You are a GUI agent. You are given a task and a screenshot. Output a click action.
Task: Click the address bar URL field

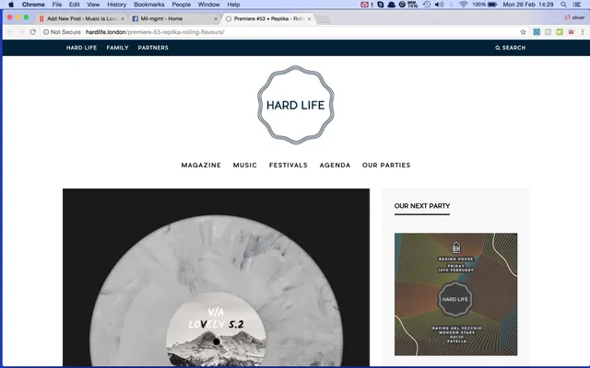pos(282,32)
